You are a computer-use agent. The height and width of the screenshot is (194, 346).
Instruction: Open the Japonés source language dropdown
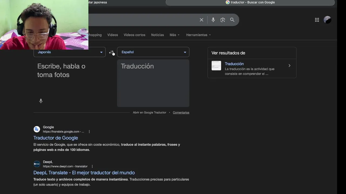click(69, 52)
